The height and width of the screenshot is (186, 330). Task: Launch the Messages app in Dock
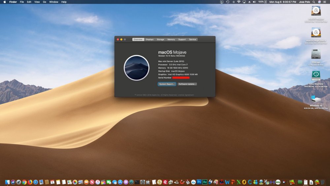(115, 182)
